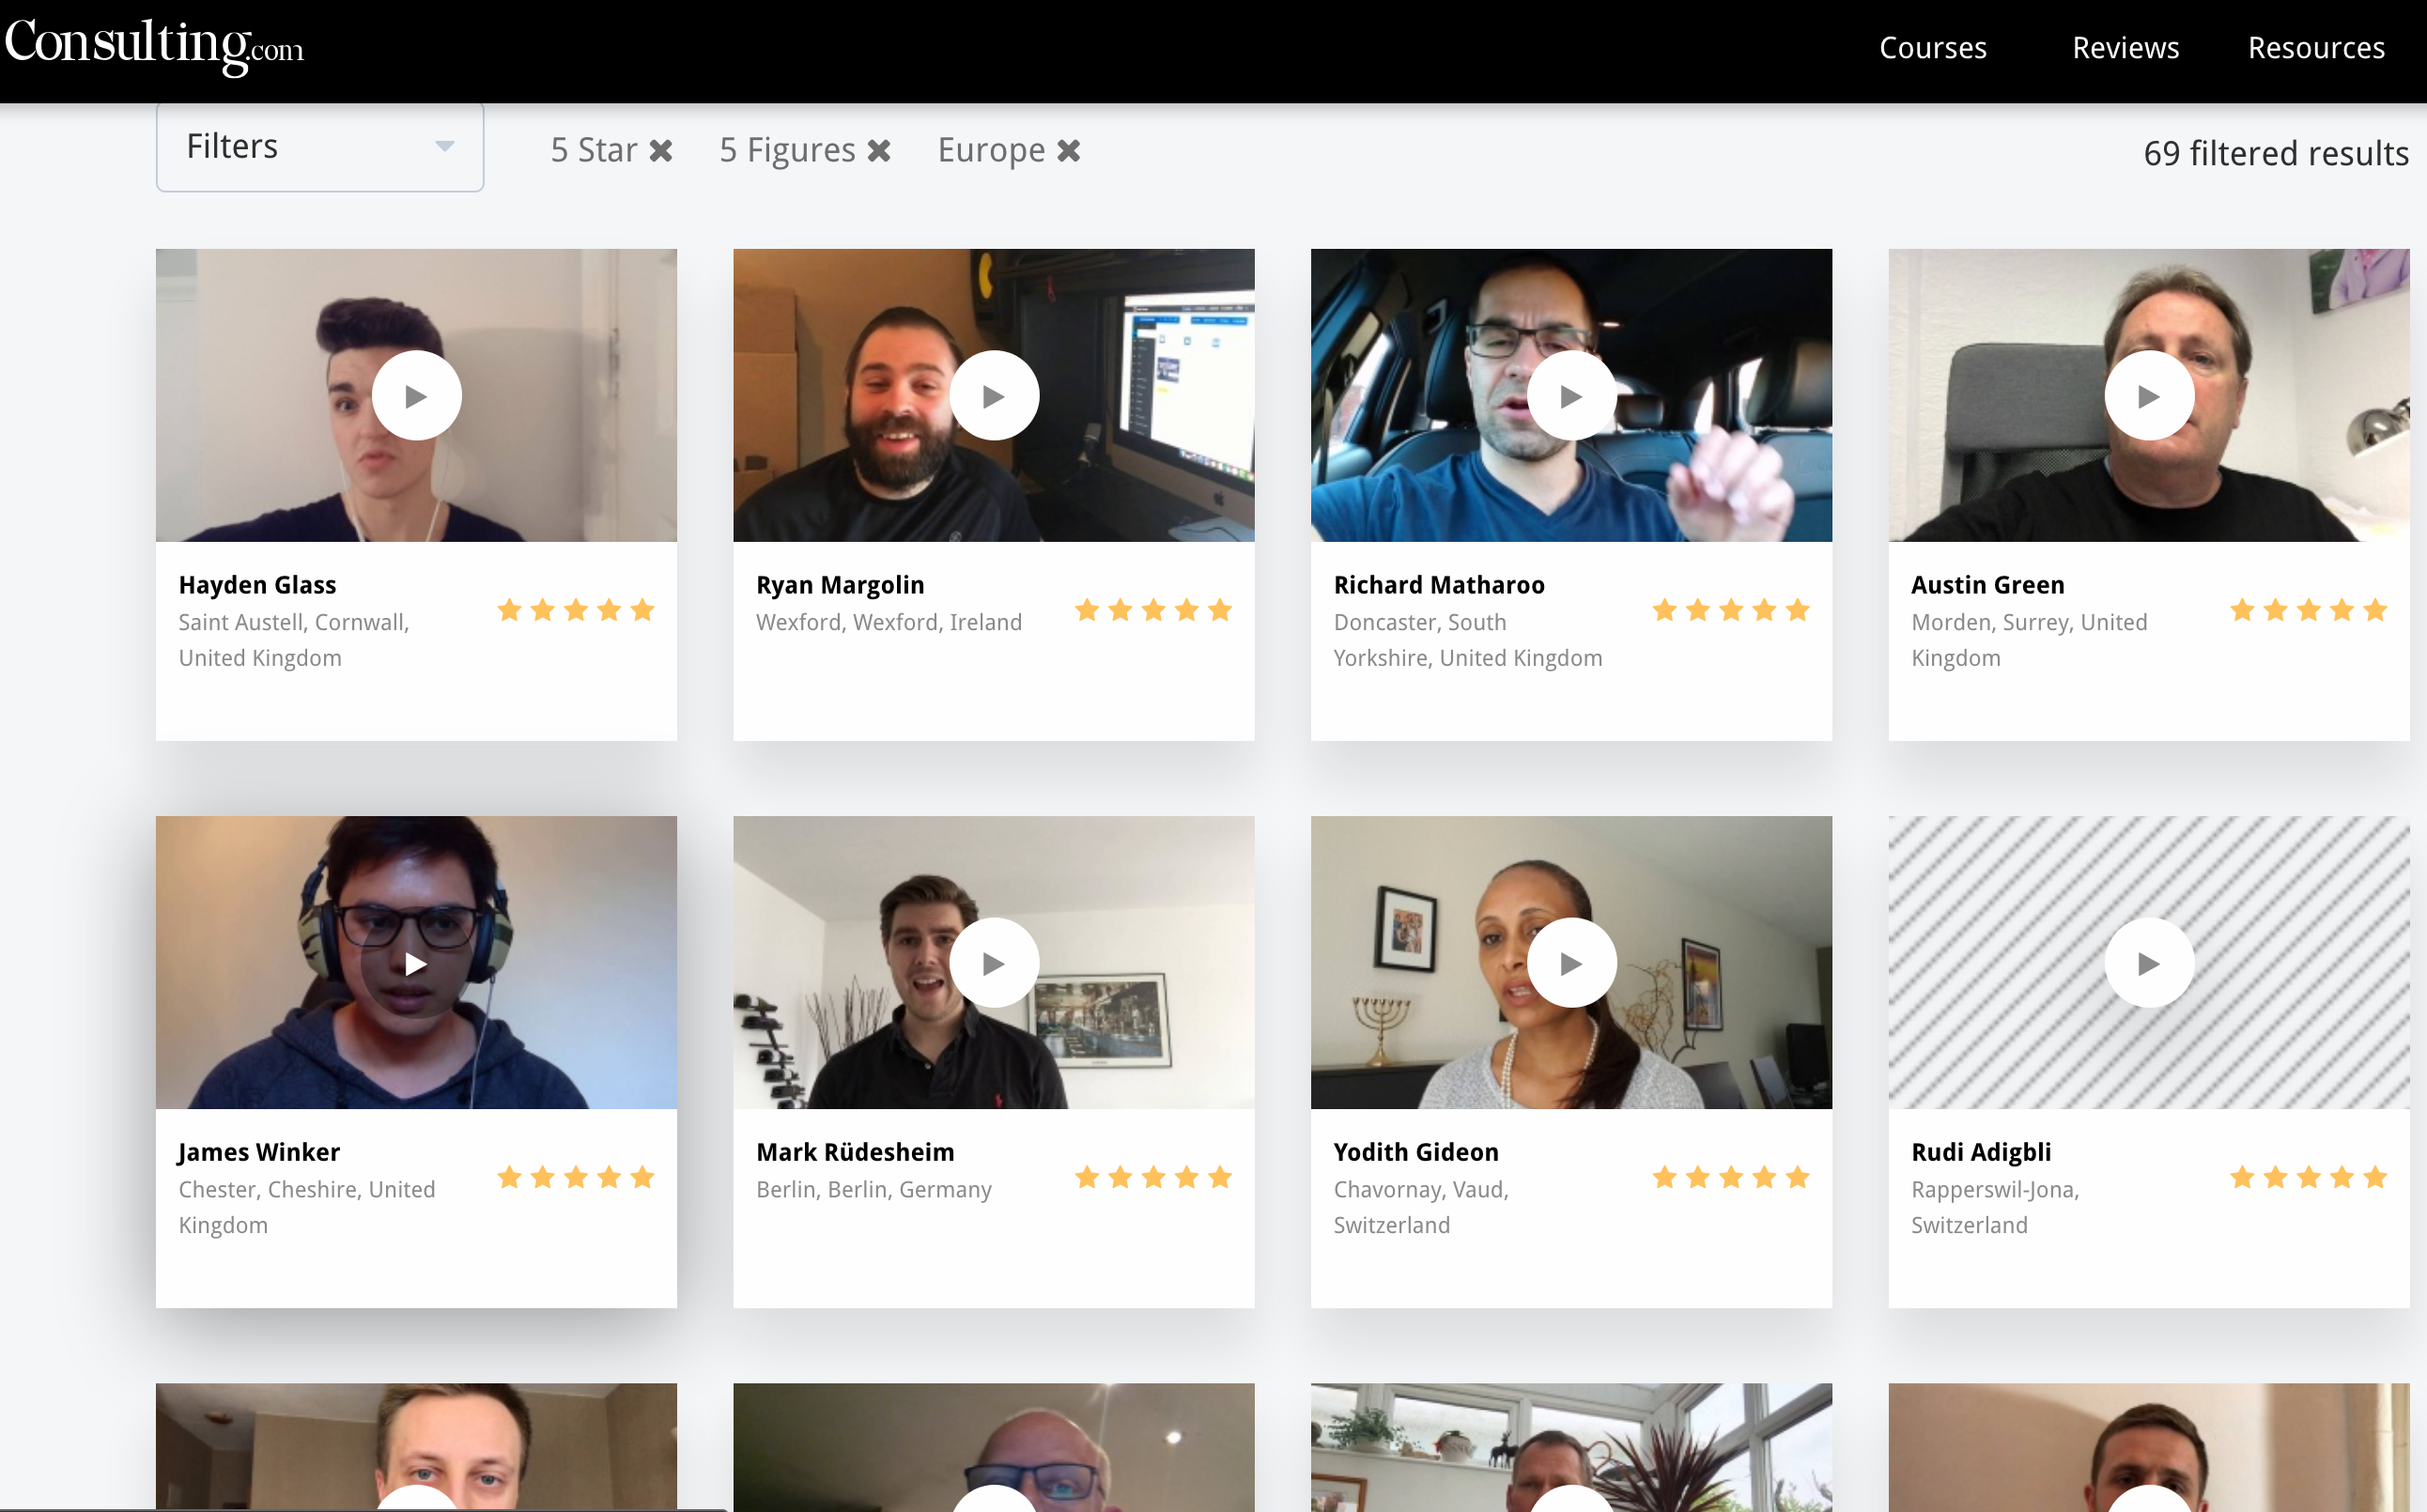Open the Filters dropdown
The width and height of the screenshot is (2427, 1512).
coord(320,147)
